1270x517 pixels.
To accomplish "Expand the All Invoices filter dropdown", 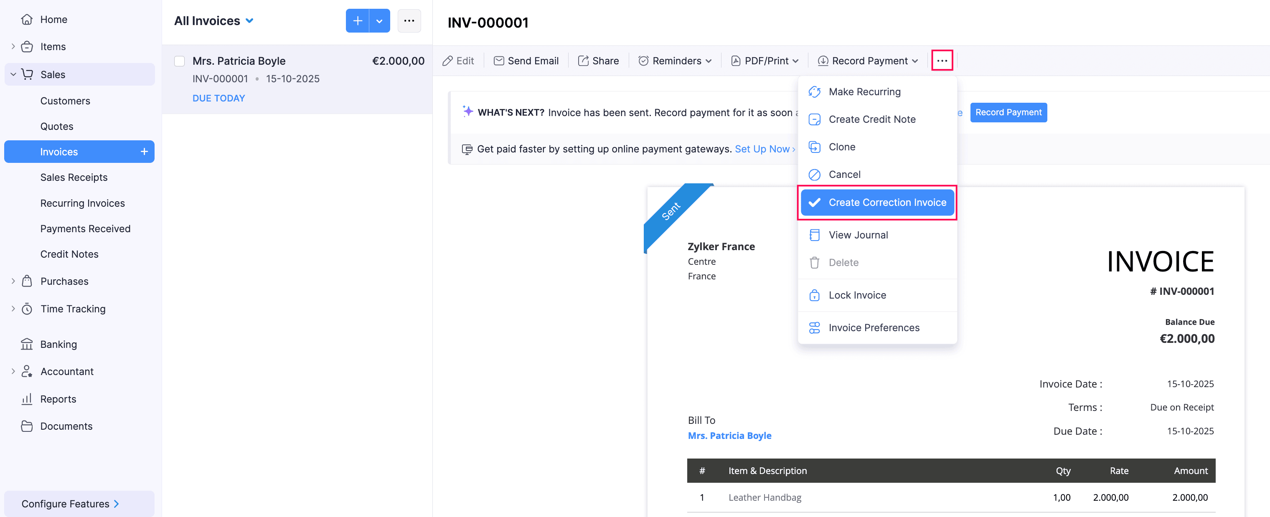I will click(249, 21).
